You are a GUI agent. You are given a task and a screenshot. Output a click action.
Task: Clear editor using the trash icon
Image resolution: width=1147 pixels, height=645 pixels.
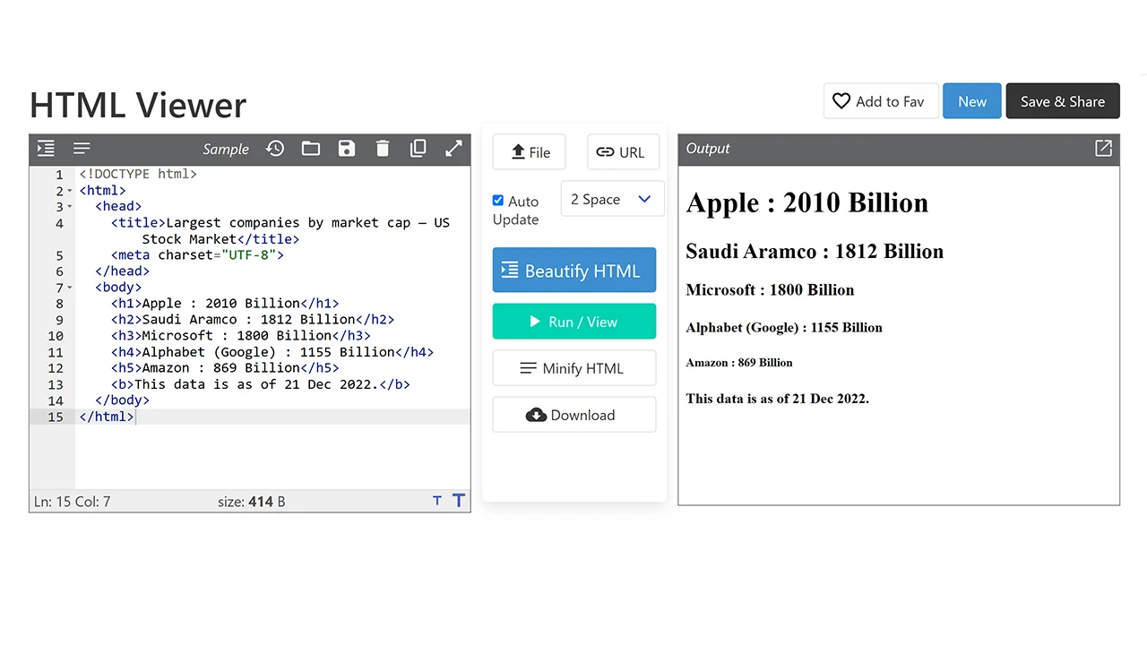383,149
